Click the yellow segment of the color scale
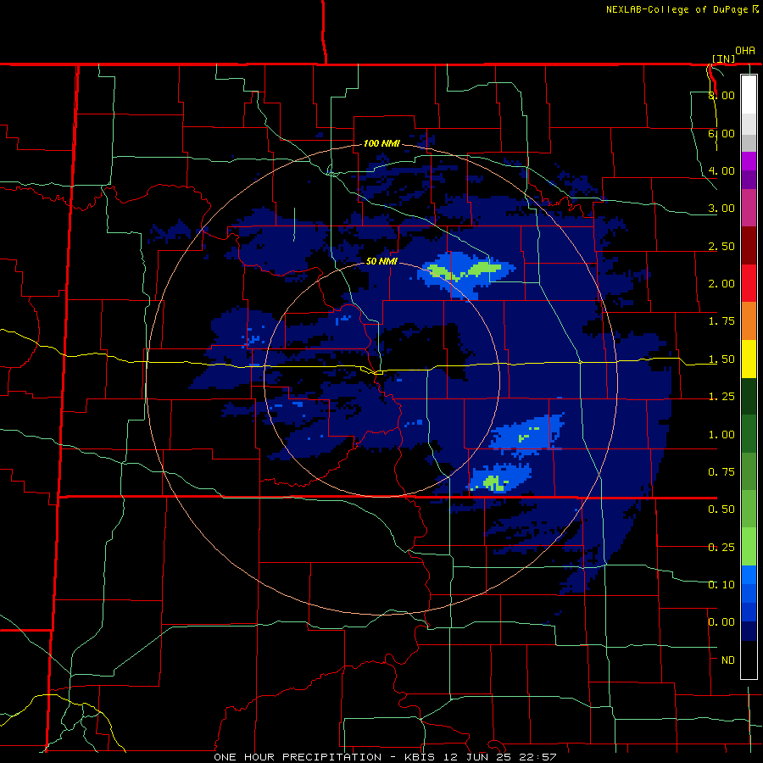The height and width of the screenshot is (763, 763). coord(749,359)
